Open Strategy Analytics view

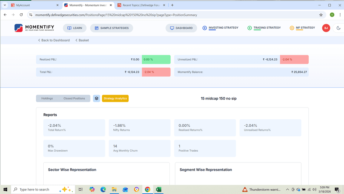point(115,98)
